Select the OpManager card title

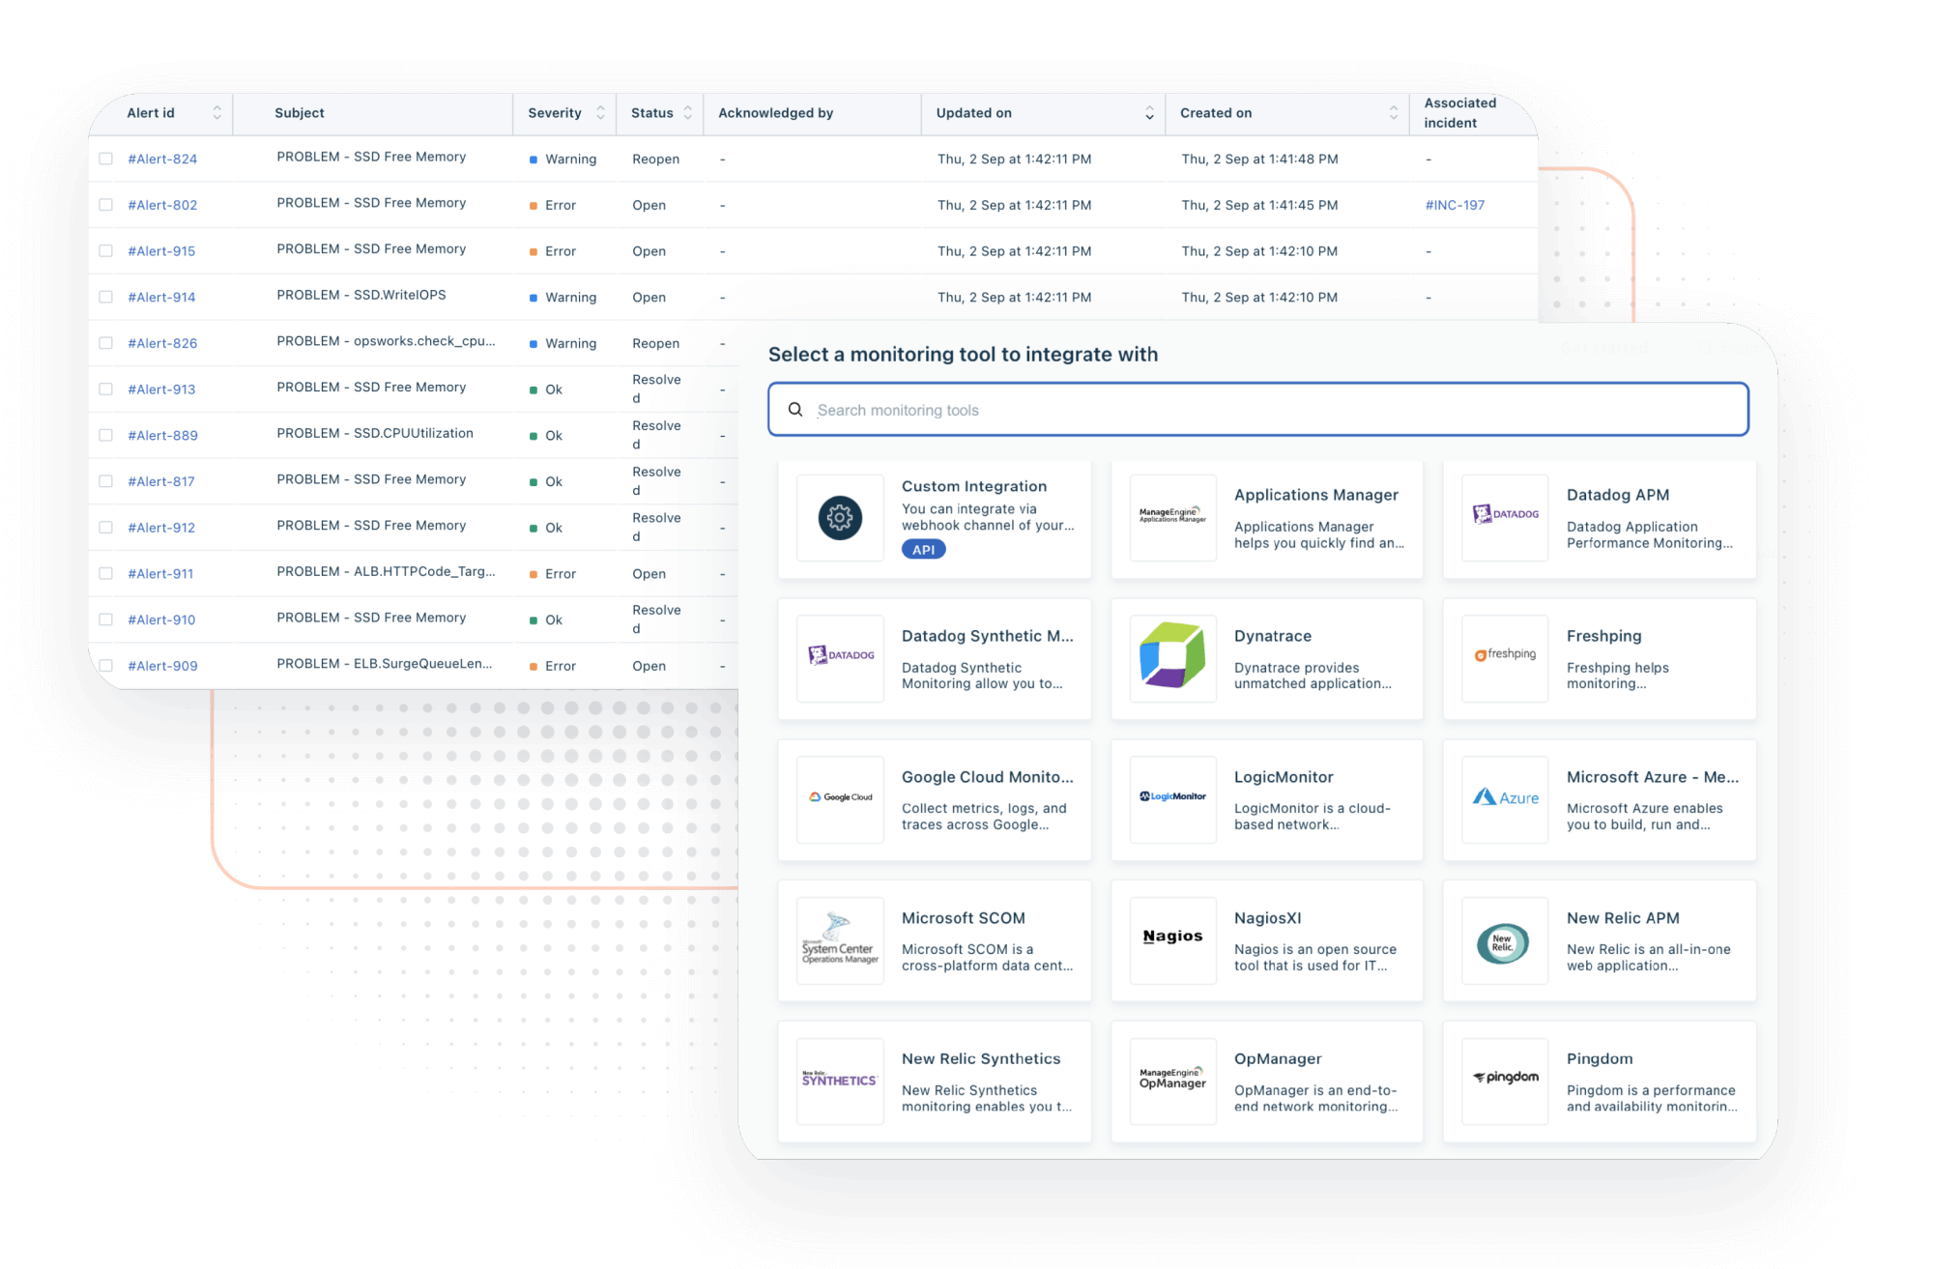(x=1278, y=1059)
